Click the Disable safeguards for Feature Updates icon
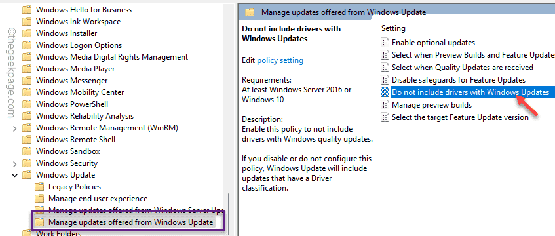Viewport: 555px width, 236px height. (385, 80)
